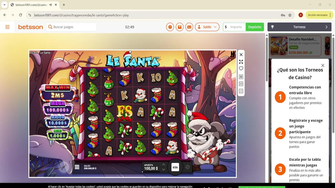Open the slot game hamburger menu
Viewport: 335px width, 188px height.
(77, 167)
